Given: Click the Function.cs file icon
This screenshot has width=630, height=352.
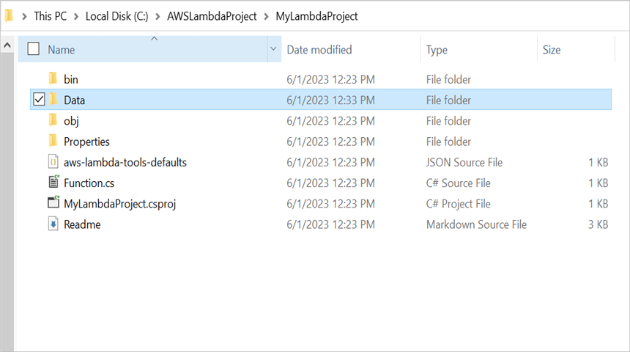Looking at the screenshot, I should (53, 183).
